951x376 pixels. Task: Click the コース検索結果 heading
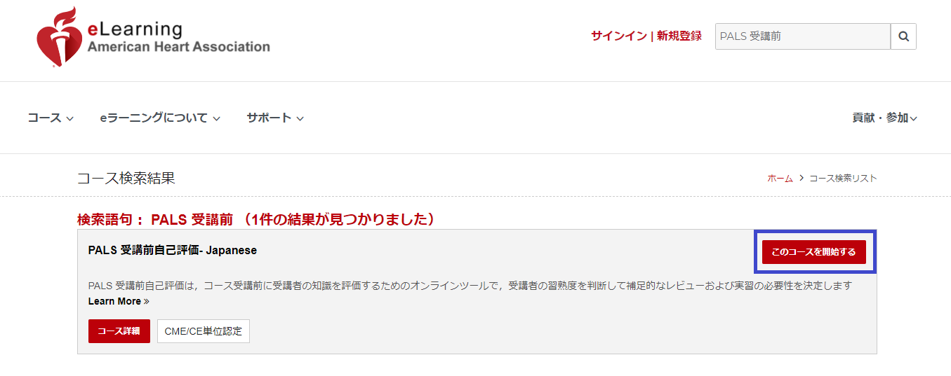[126, 178]
